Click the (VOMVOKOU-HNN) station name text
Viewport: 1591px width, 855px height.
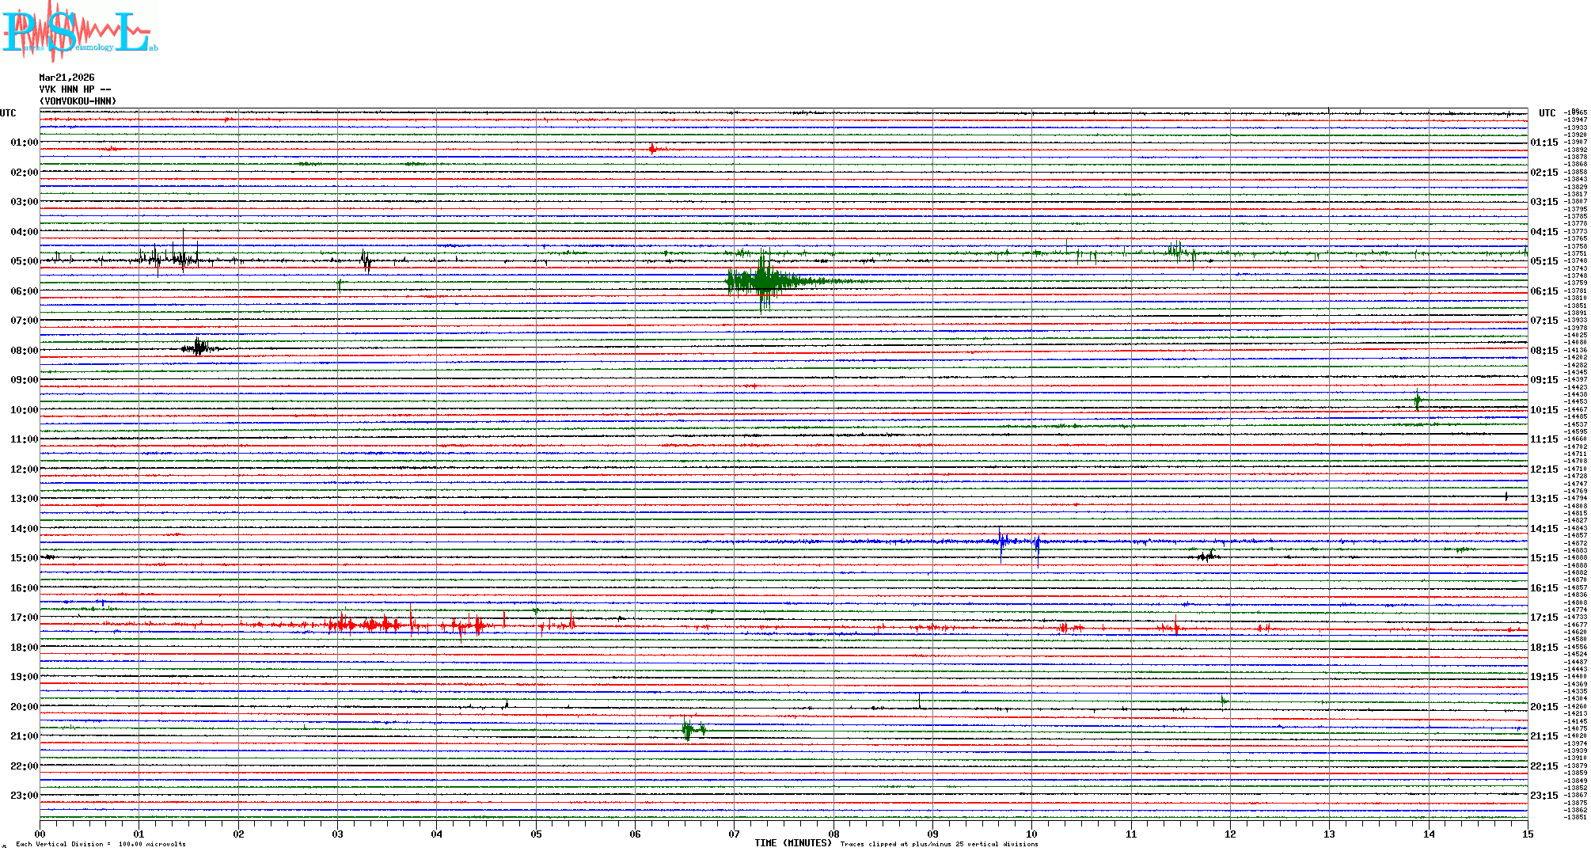78,101
